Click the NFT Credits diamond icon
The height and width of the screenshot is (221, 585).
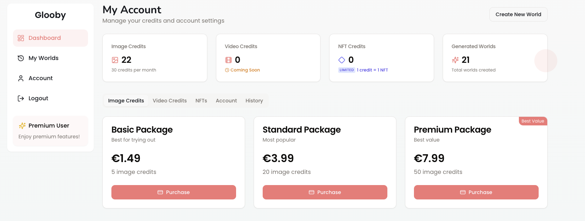tap(342, 60)
